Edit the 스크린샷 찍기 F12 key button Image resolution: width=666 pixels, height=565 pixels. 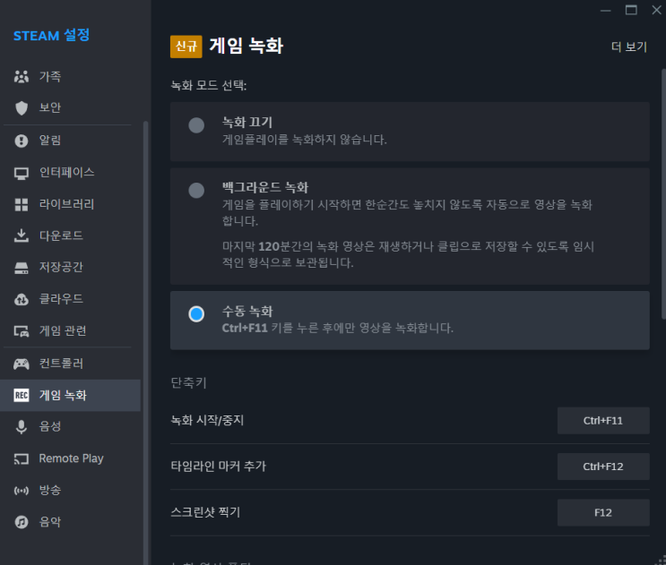click(x=603, y=513)
